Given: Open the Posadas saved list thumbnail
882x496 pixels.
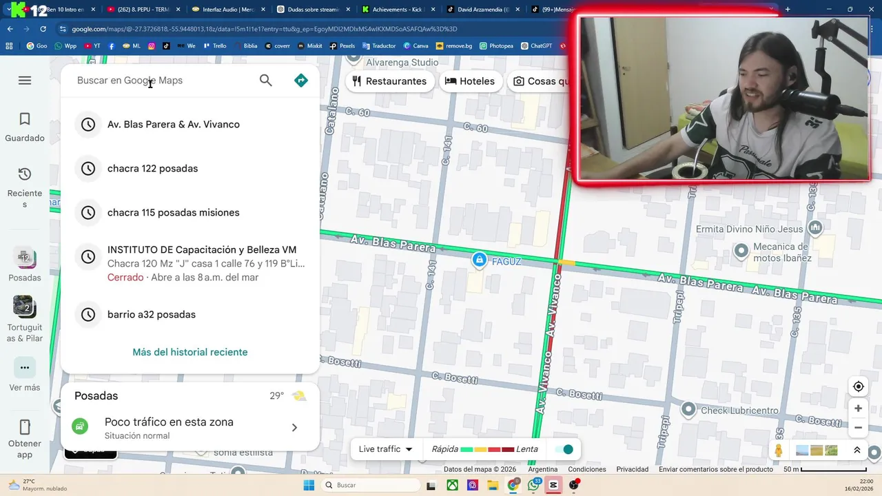Looking at the screenshot, I should (25, 258).
